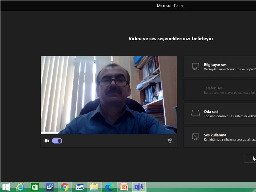The width and height of the screenshot is (256, 192).
Task: Open Google Chrome from the taskbar
Action: (64, 187)
